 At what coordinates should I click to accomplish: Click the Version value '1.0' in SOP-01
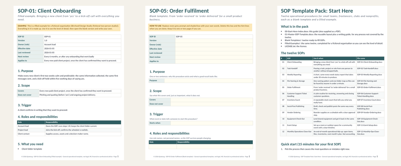click(x=82, y=40)
